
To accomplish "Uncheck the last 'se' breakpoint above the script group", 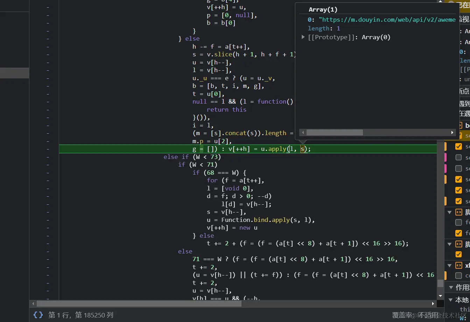I will point(458,201).
